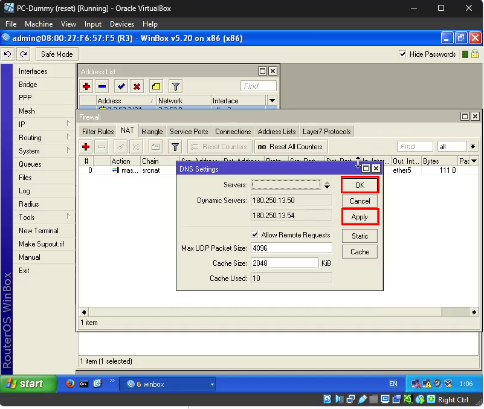This screenshot has width=484, height=409.
Task: Open the VirtualBox Devices menu
Action: (122, 24)
